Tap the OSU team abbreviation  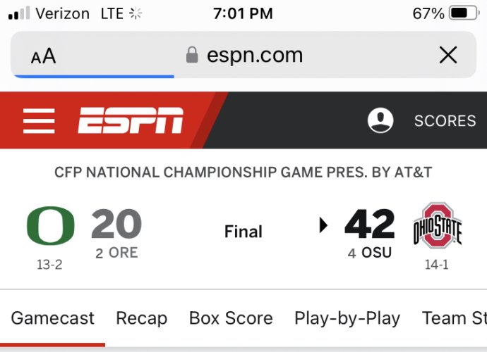coord(376,253)
